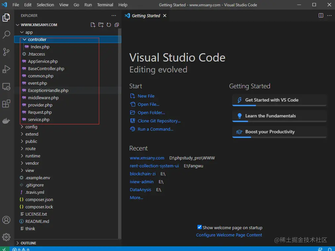Viewport: 335px width, 251px height.
Task: Toggle Show welcome page on startup checkbox
Action: point(199,227)
